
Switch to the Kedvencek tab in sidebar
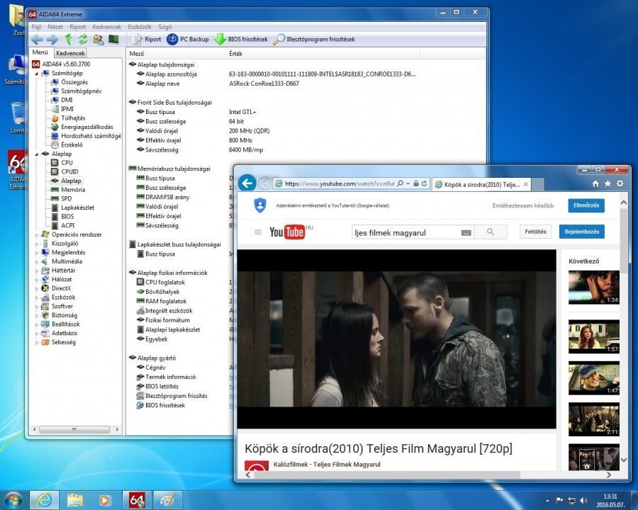70,53
